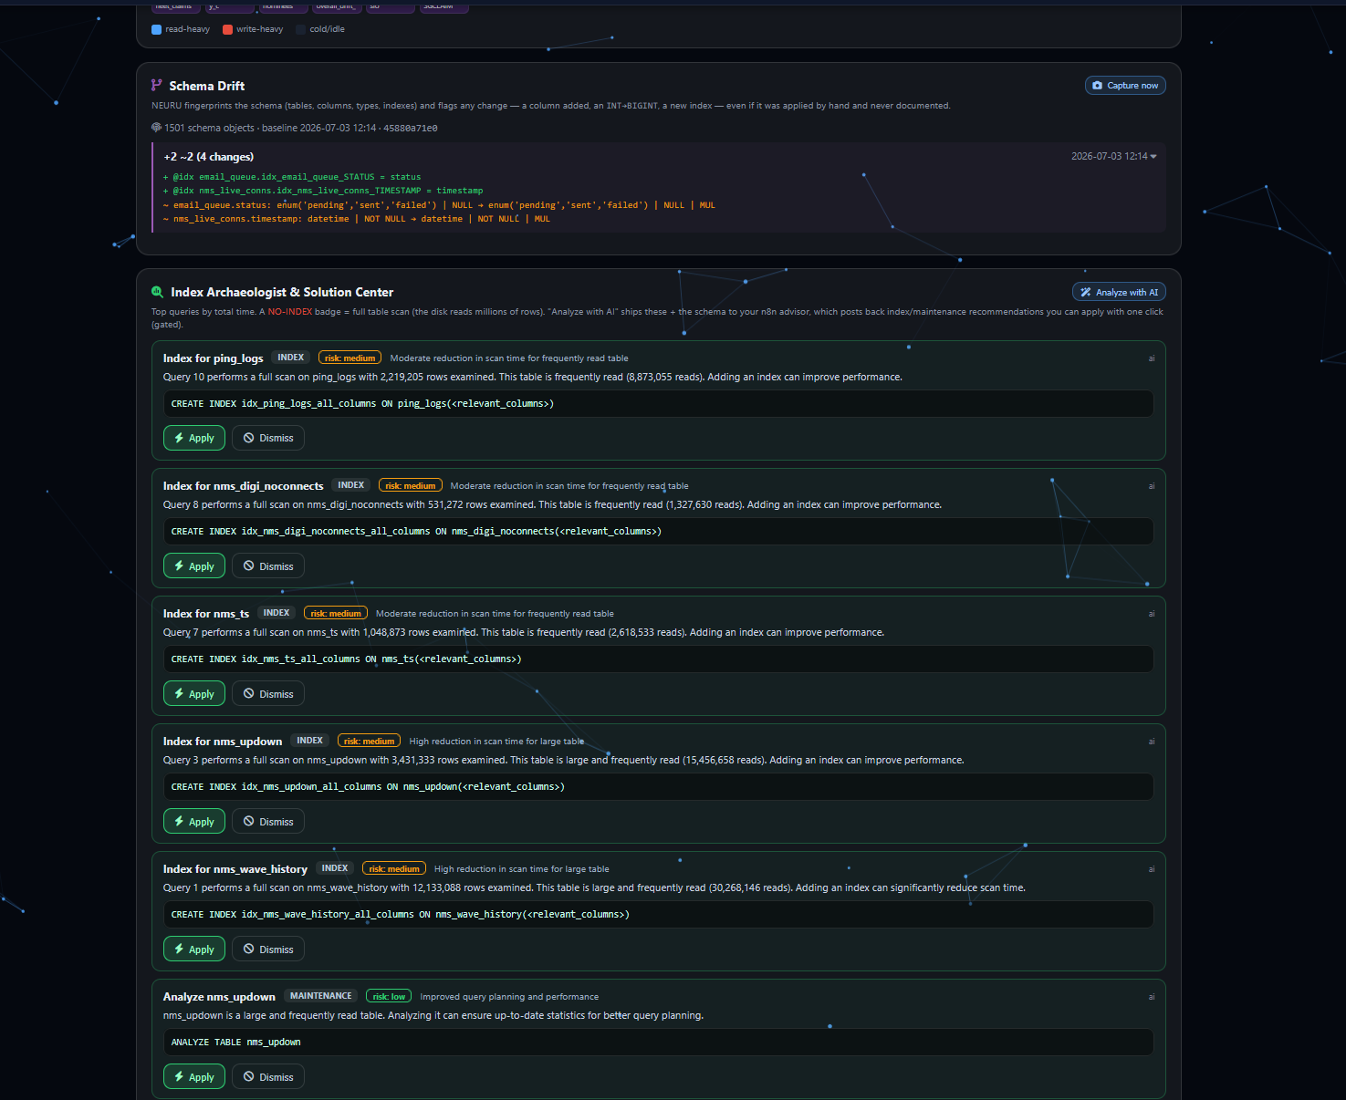The height and width of the screenshot is (1100, 1346).
Task: Click the fingerprint icon beside 1501 schema objects
Action: point(156,128)
